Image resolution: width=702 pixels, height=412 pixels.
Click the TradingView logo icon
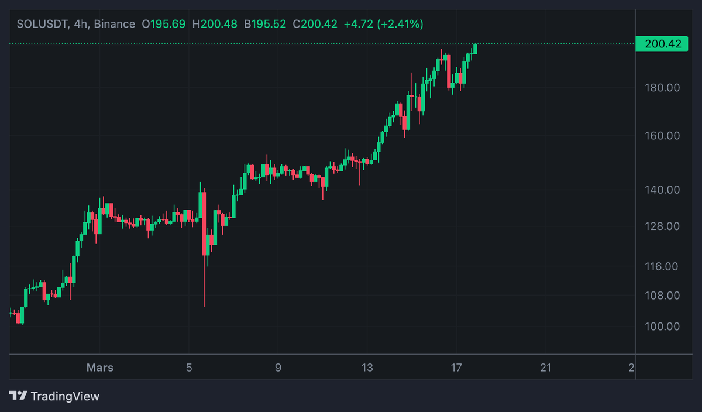point(18,396)
